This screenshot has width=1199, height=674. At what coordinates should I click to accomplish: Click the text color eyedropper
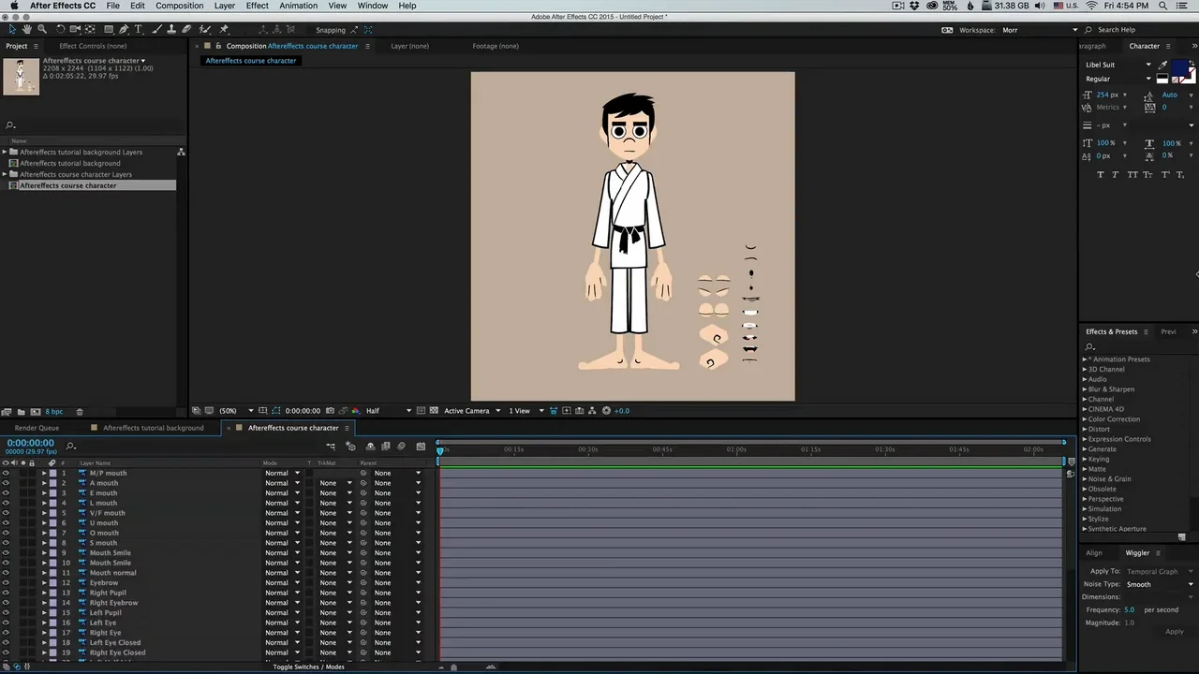(x=1164, y=66)
